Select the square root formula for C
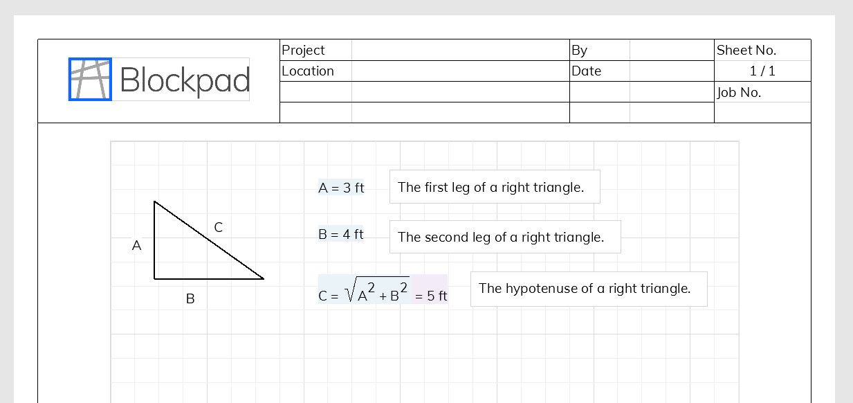Screen dimensions: 853x403 tap(365, 289)
